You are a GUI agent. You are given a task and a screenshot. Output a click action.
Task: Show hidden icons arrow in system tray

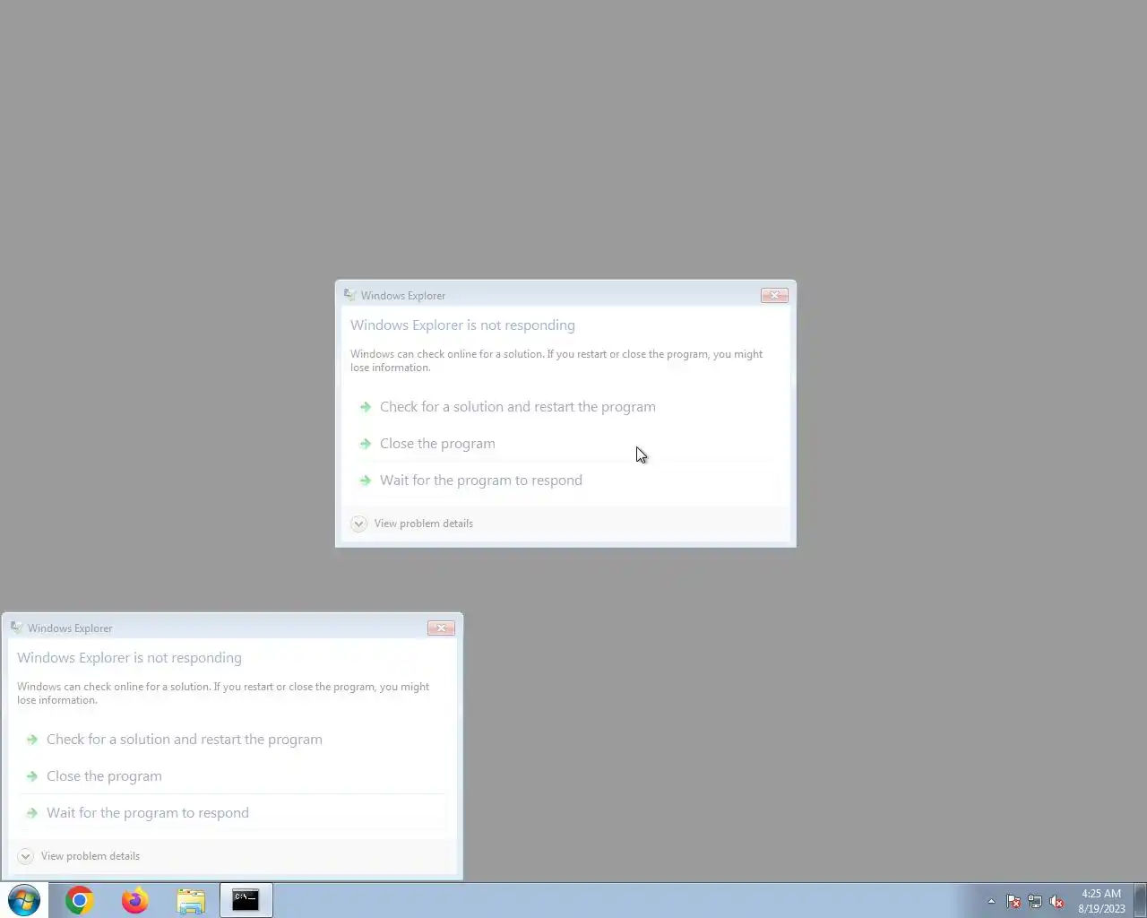[x=991, y=901]
